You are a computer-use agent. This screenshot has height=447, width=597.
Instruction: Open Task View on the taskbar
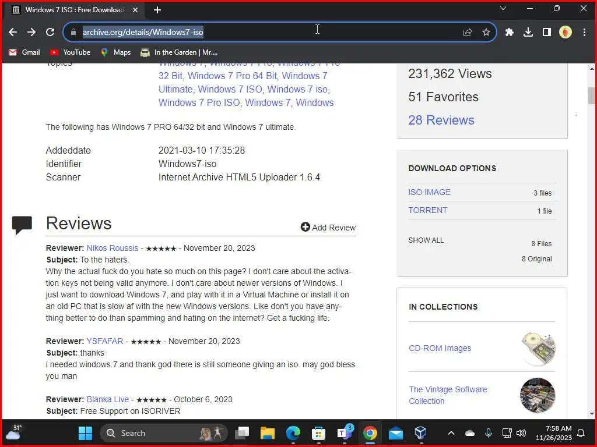coord(242,433)
